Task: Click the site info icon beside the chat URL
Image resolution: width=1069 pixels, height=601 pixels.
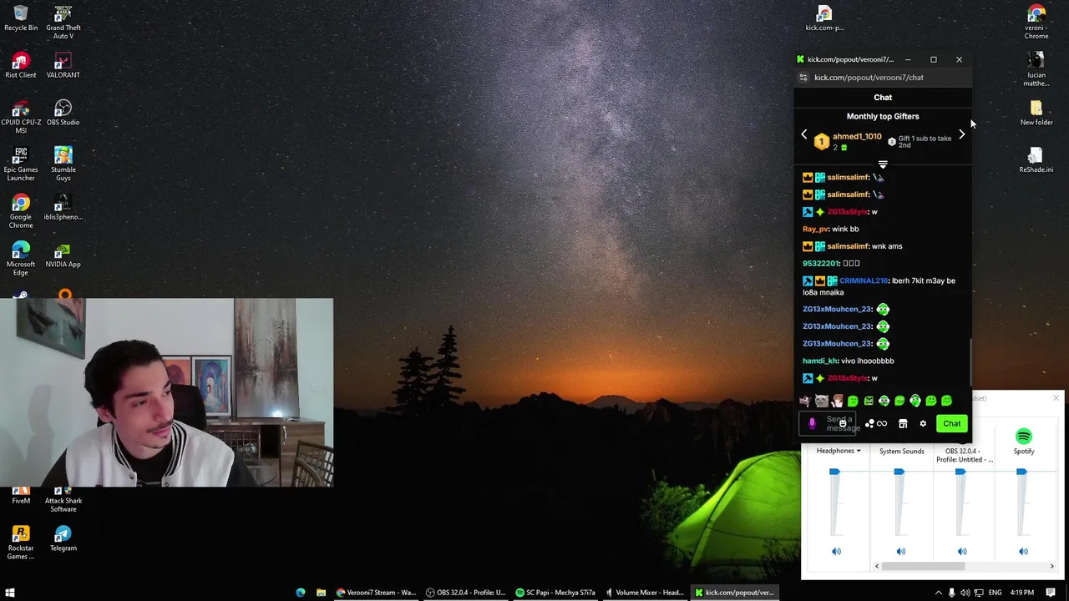Action: [803, 78]
